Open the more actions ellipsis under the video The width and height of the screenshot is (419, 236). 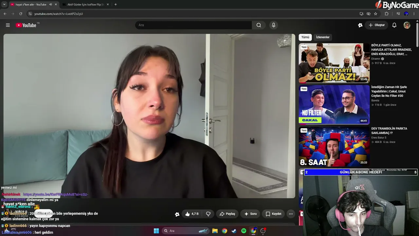click(291, 214)
